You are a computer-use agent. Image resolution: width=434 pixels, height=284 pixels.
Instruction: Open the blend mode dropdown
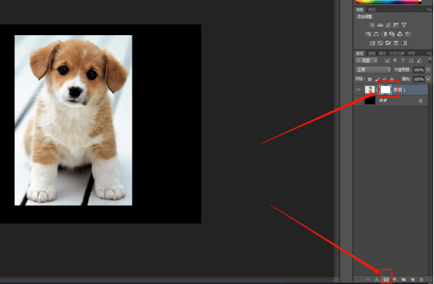coord(373,70)
